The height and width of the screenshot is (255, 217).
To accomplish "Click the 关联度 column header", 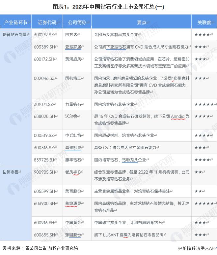I will pos(204,22).
